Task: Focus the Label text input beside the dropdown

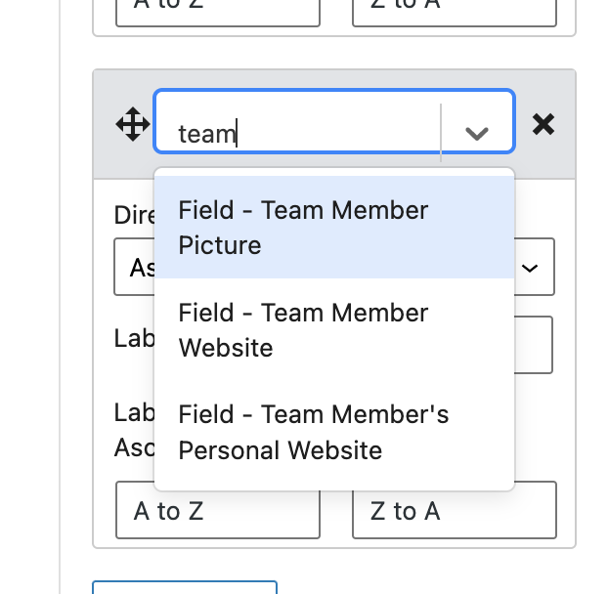Action: (533, 345)
